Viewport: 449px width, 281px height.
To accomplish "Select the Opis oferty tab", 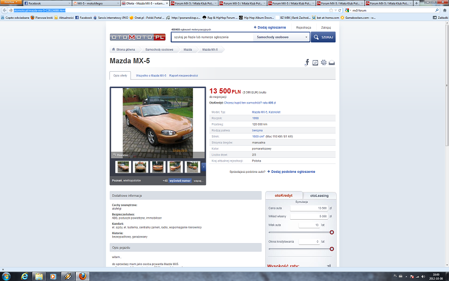I will pyautogui.click(x=120, y=75).
